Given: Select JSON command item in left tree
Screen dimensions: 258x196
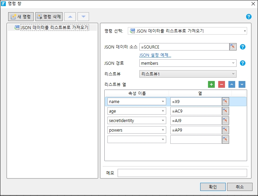Looking at the screenshot, I should tap(54, 27).
